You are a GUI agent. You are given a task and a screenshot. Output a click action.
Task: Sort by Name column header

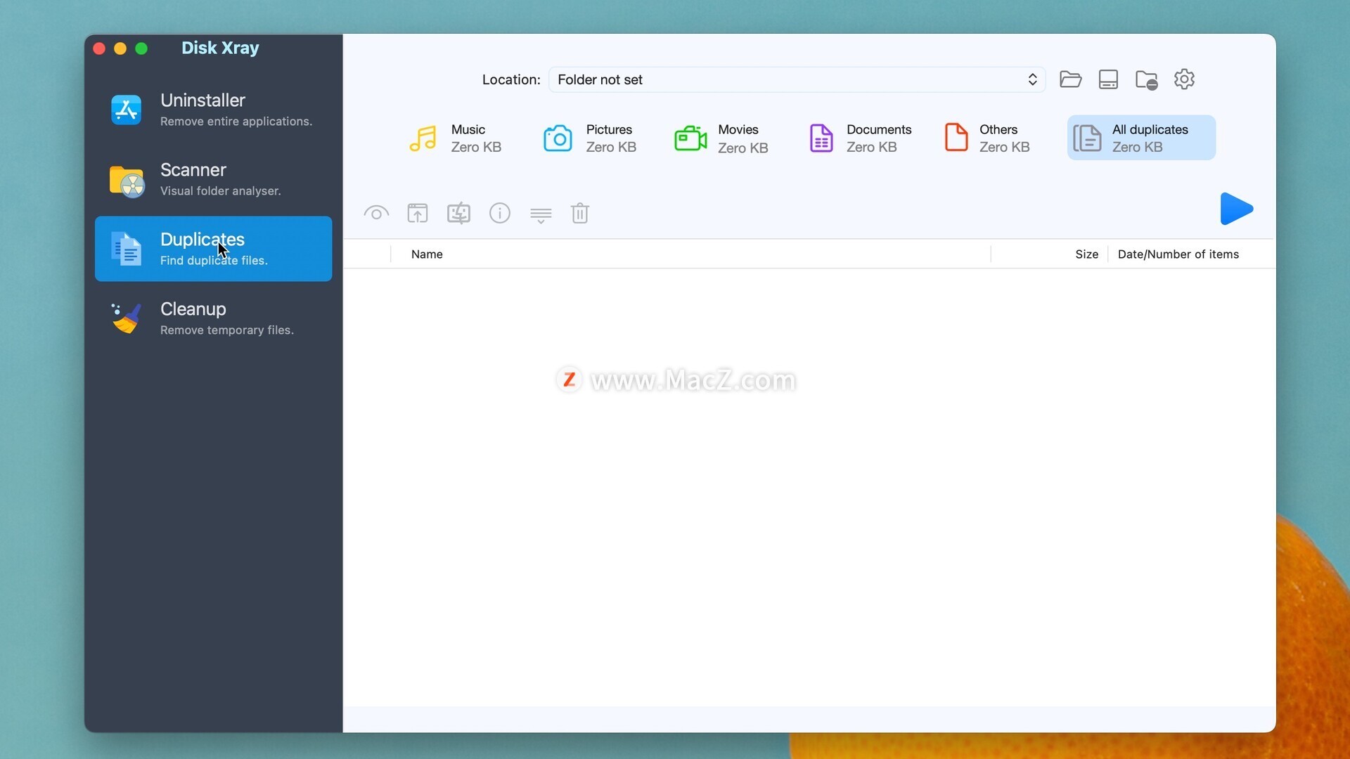pos(427,254)
